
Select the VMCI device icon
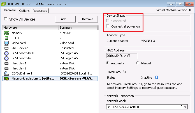pos(6,48)
